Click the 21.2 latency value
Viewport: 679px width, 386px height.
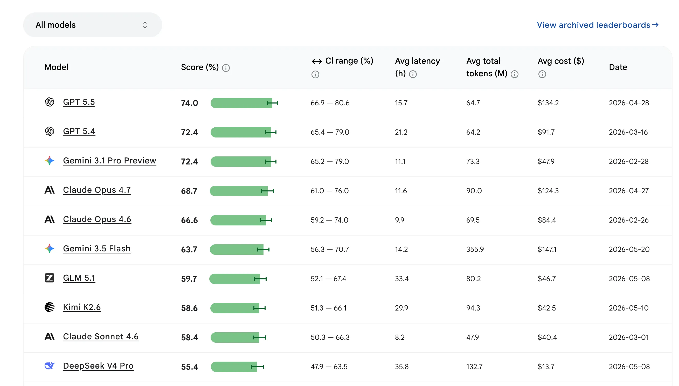[401, 132]
